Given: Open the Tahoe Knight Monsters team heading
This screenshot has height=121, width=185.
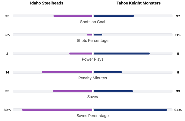Looking at the screenshot, I should point(138,3).
